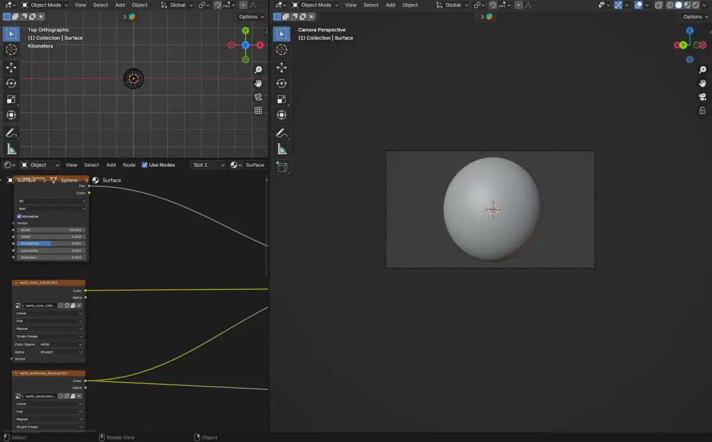Click the pan hand icon in left viewport

pos(258,83)
